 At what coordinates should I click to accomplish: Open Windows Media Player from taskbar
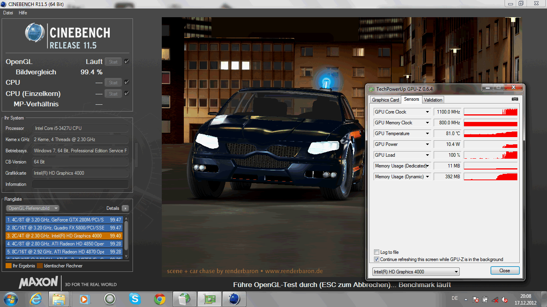[x=84, y=299]
